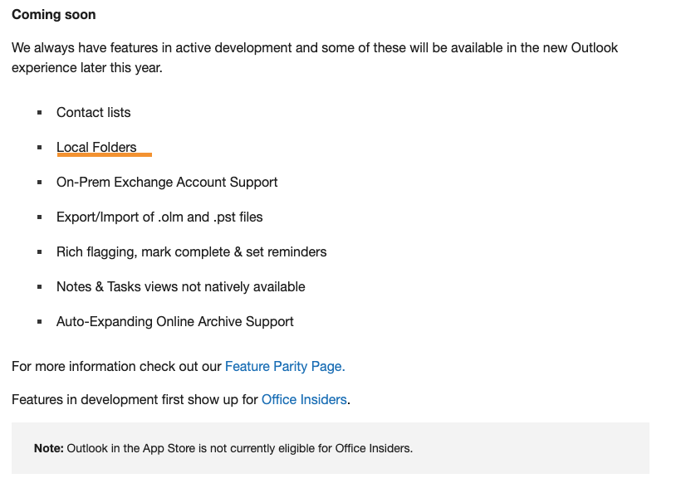
Task: Click 'Export/Import of .olm and .pst files'
Action: [x=159, y=217]
